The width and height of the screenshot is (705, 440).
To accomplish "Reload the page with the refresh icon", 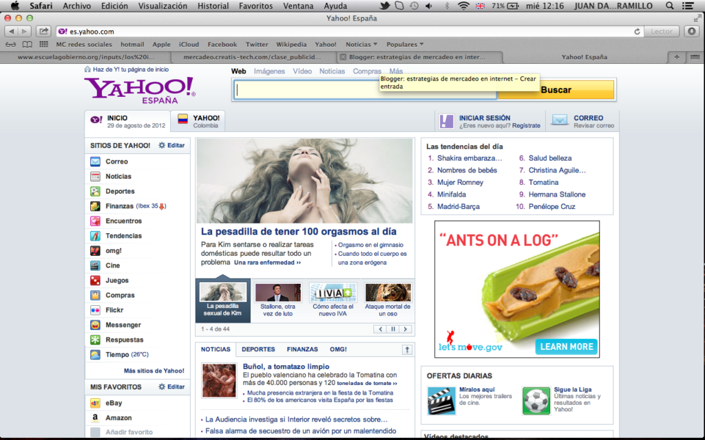I will [x=637, y=32].
